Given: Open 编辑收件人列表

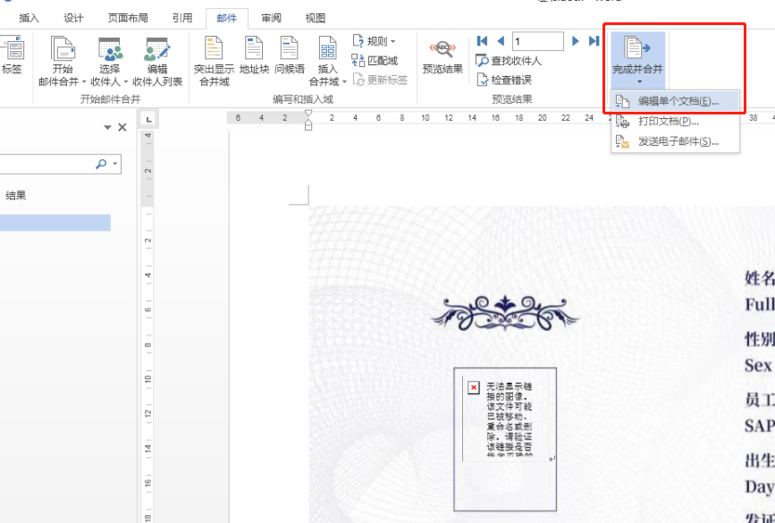Looking at the screenshot, I should point(157,62).
